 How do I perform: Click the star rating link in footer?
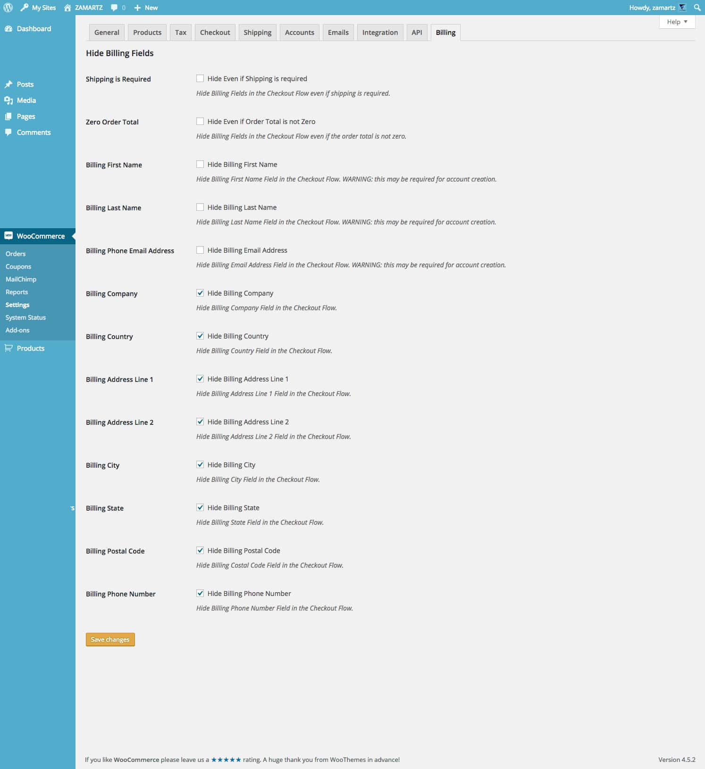click(226, 760)
